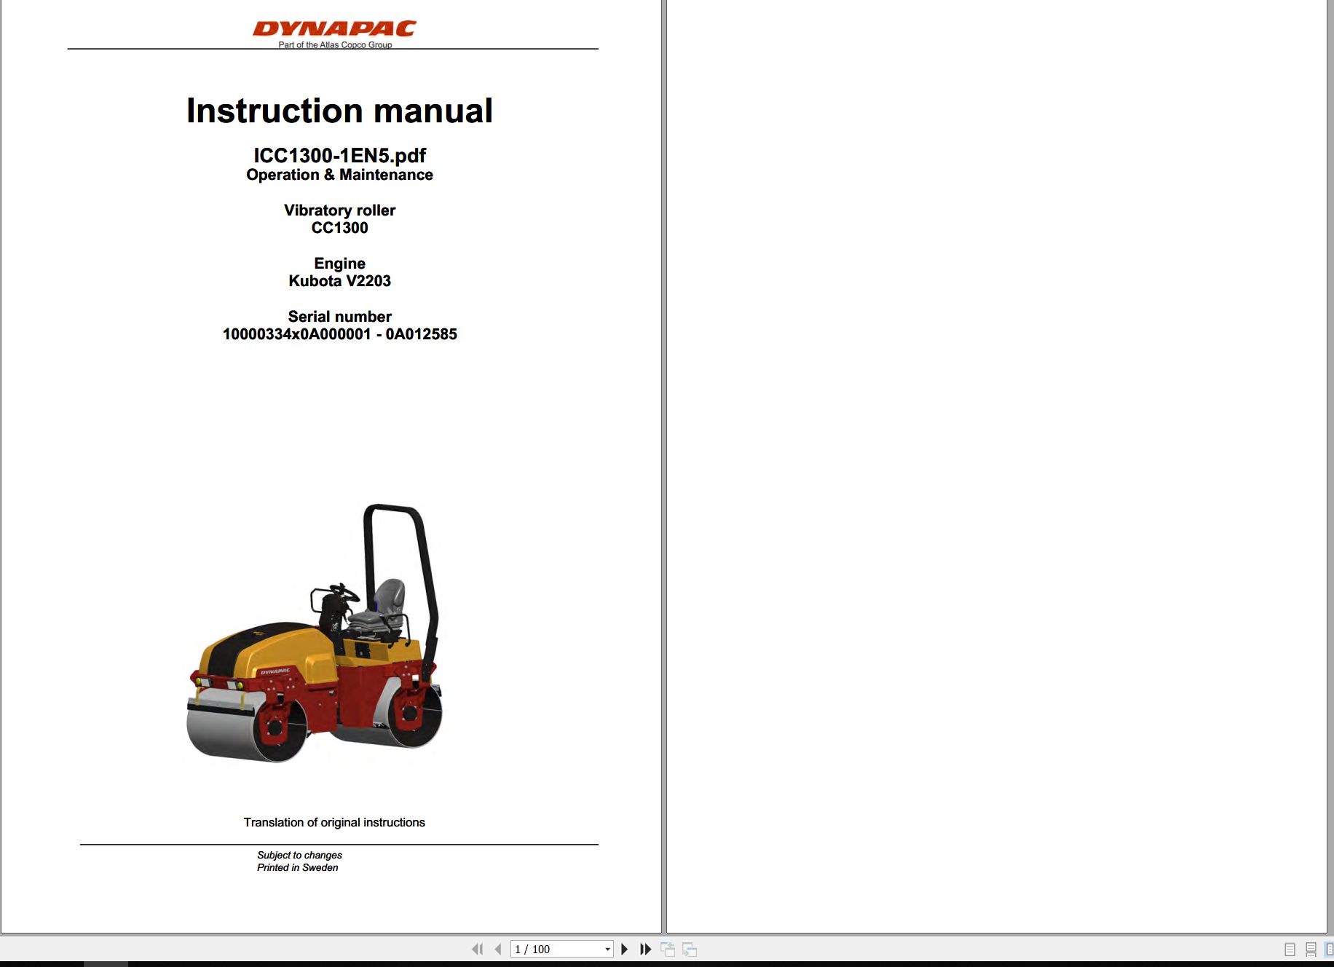Go to the first page
1334x967 pixels.
pyautogui.click(x=478, y=949)
